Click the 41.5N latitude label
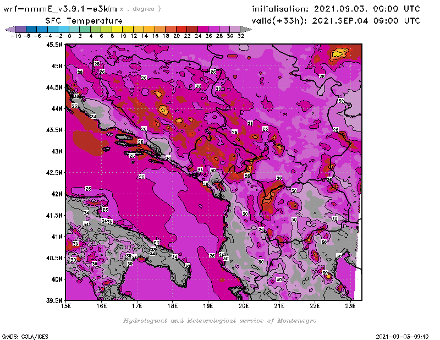440x340 pixels. 54,215
